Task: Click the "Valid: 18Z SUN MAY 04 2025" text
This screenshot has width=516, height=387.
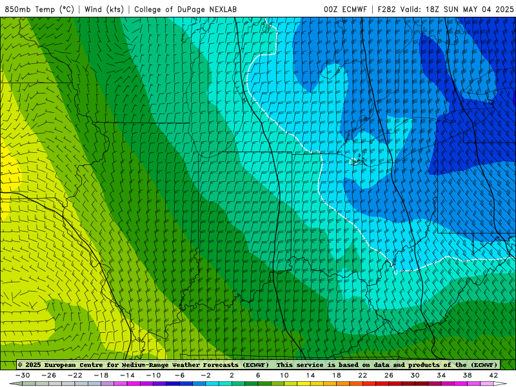Action: point(457,9)
